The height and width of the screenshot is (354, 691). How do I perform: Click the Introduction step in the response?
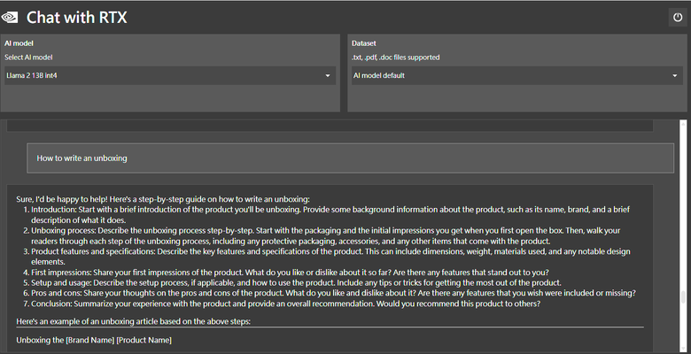point(330,215)
